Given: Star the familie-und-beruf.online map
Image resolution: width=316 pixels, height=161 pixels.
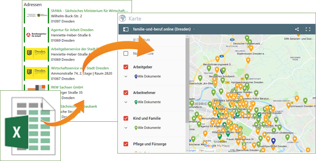Looking at the screenshot, I should click(194, 29).
